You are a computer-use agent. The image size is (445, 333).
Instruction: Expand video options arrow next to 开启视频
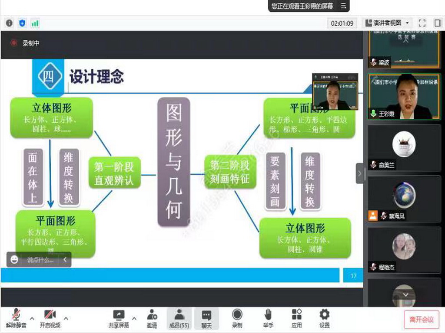[x=66, y=319]
